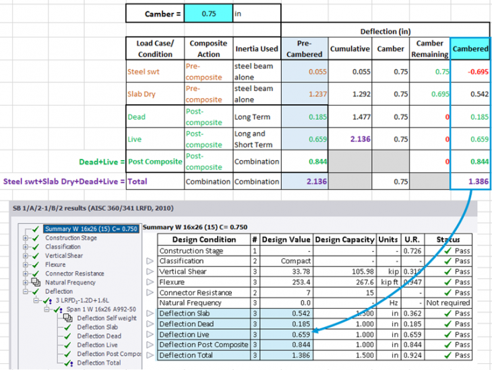
Task: Expand the Vertical Shear tree node
Action: point(26,256)
